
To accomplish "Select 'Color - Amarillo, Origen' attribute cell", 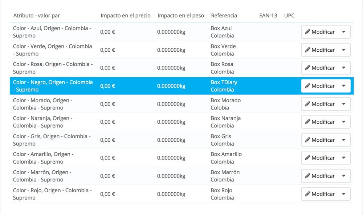I will coord(43,158).
